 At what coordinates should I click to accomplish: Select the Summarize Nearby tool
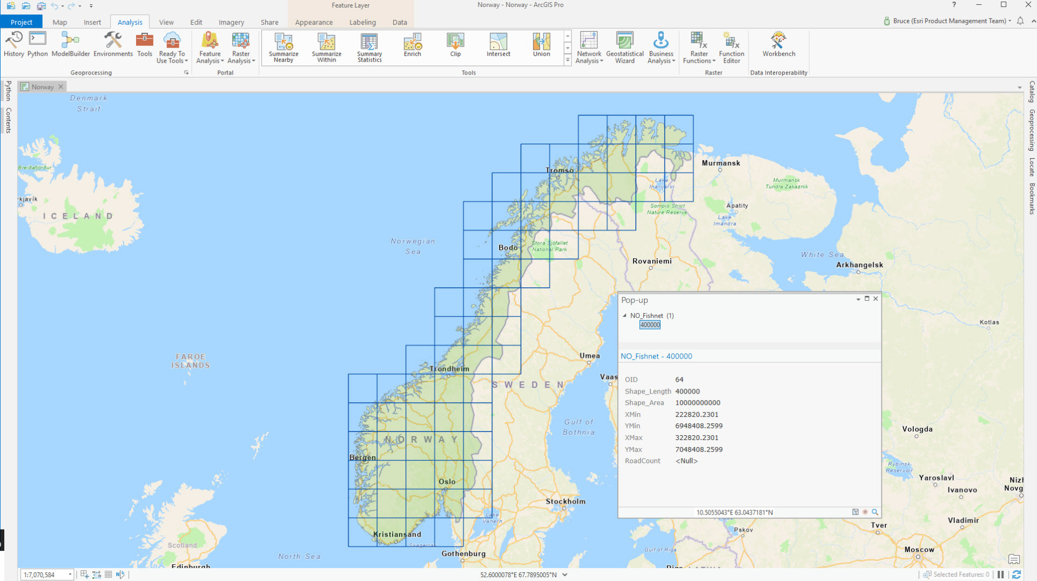click(x=284, y=48)
